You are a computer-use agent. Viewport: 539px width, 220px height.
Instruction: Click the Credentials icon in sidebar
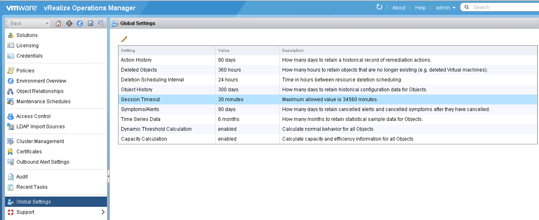point(11,56)
